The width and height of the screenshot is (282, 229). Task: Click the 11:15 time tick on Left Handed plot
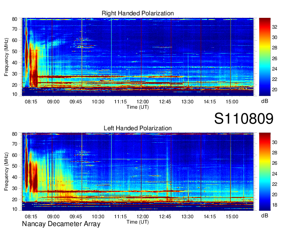point(120,217)
